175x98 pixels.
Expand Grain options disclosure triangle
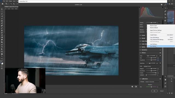[160, 56]
